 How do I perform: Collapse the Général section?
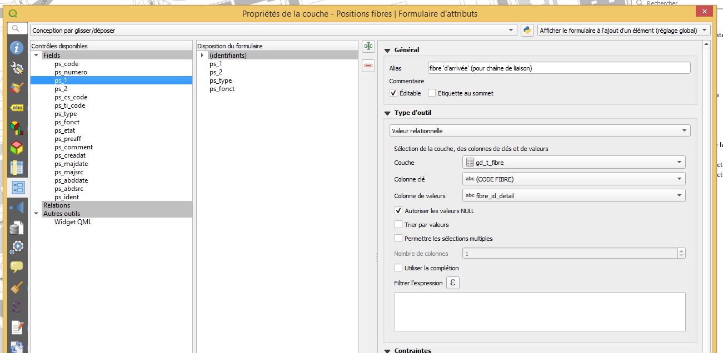(387, 49)
